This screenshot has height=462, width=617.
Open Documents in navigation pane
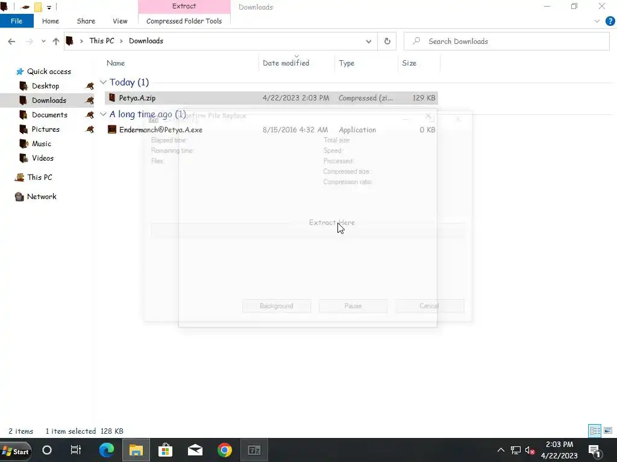coord(49,115)
